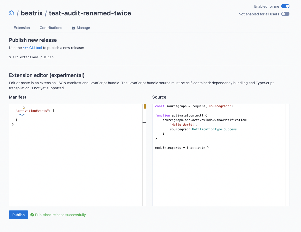Toggle the 'Enabled for me' switch
The height and width of the screenshot is (232, 301).
(285, 6)
